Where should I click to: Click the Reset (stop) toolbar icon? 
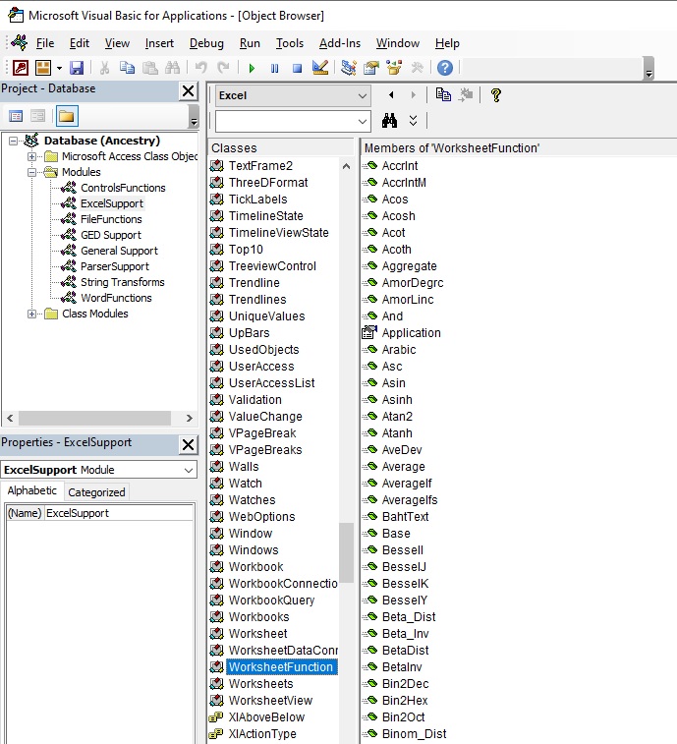click(x=297, y=68)
